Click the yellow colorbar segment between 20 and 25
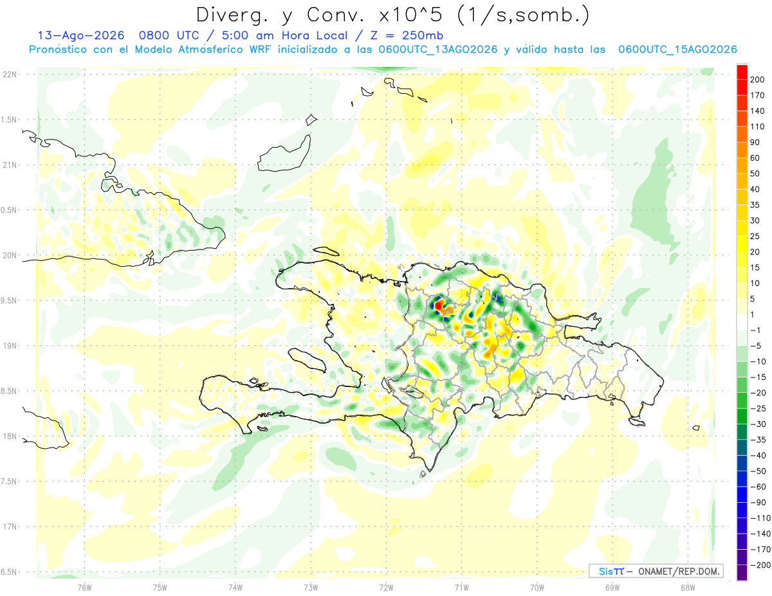Screen dimensions: 772x596 (742, 244)
